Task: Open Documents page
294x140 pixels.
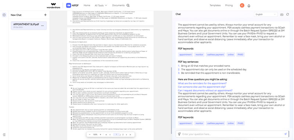Action: [118, 5]
